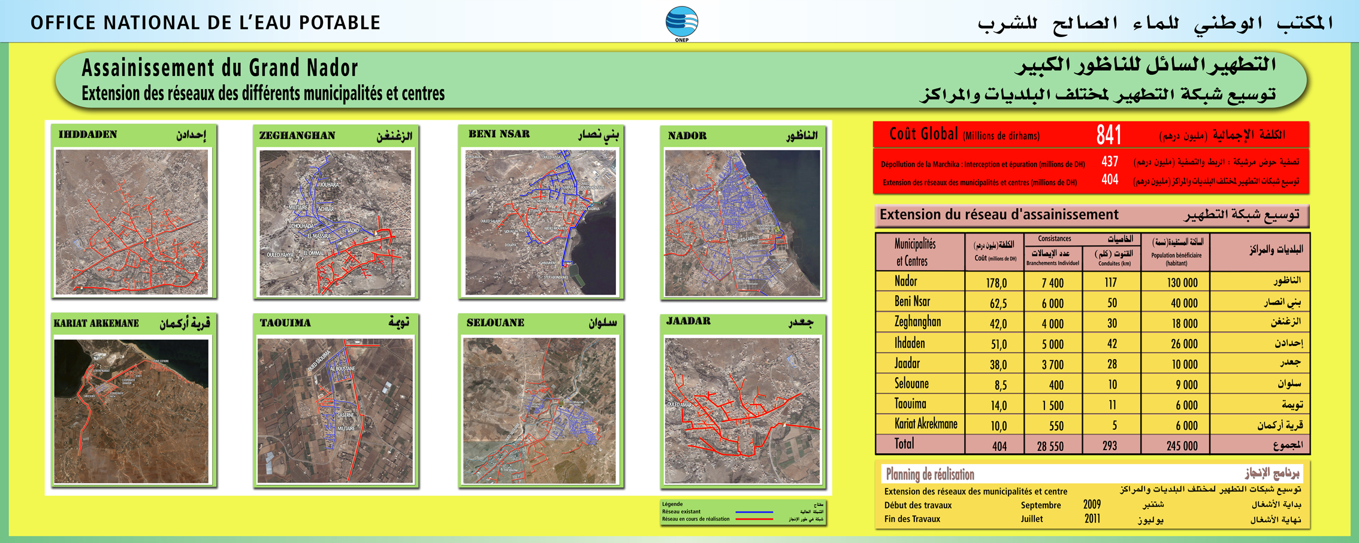
Task: Click the red 'Réseau en cours' legend line
Action: [x=754, y=520]
